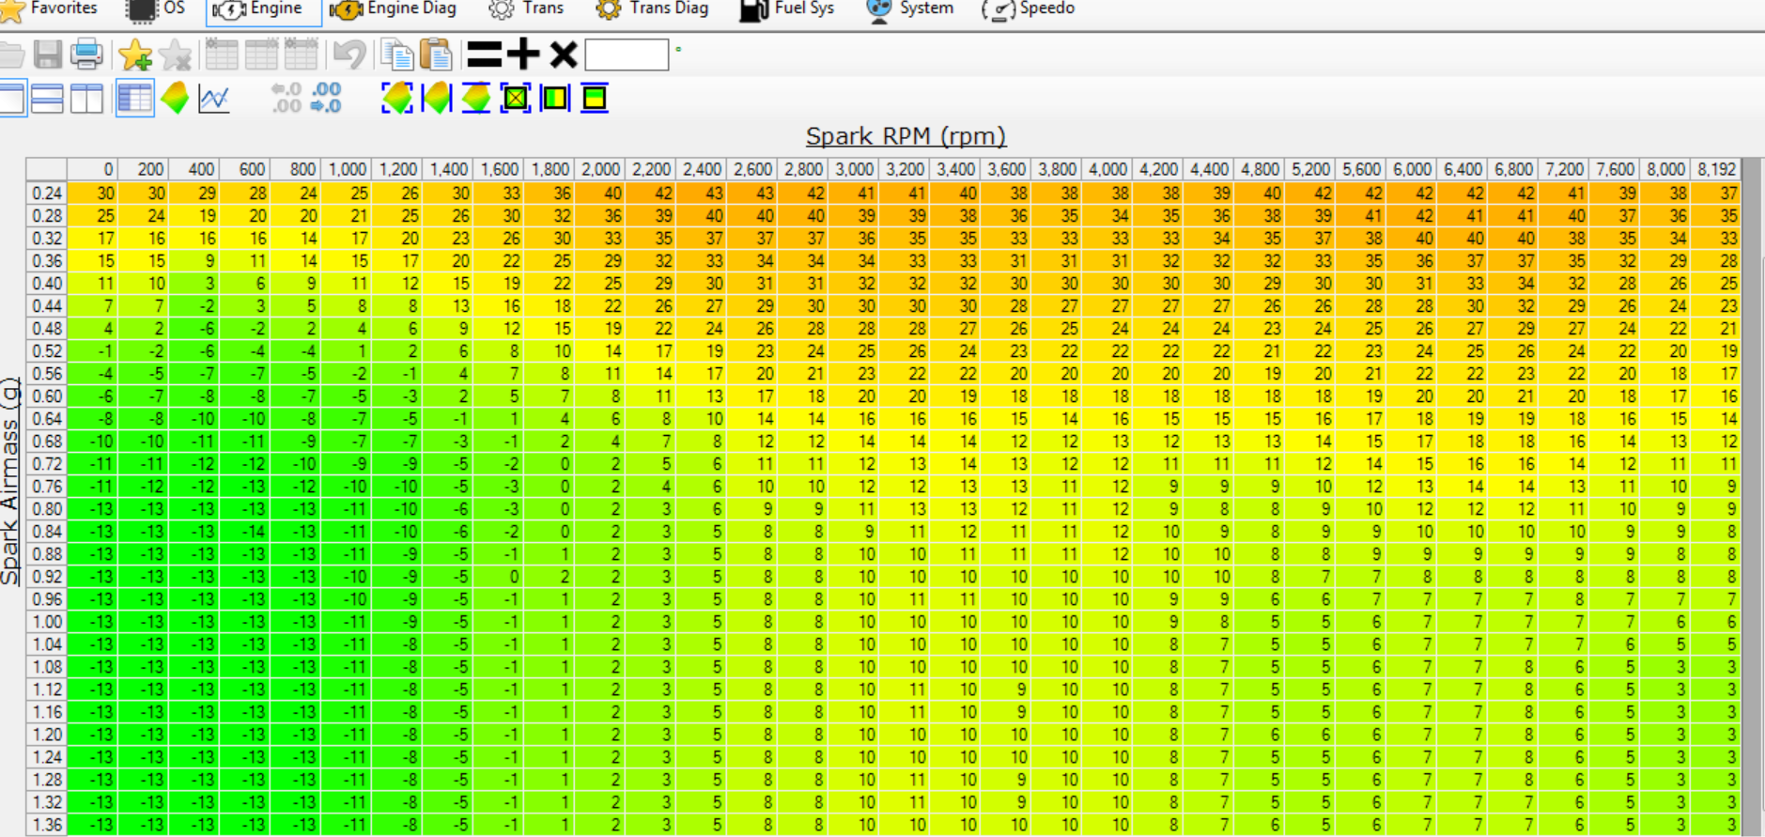Viewport: 1765px width, 837px height.
Task: Click the Spark RPM (rpm) axis title
Action: [x=906, y=136]
